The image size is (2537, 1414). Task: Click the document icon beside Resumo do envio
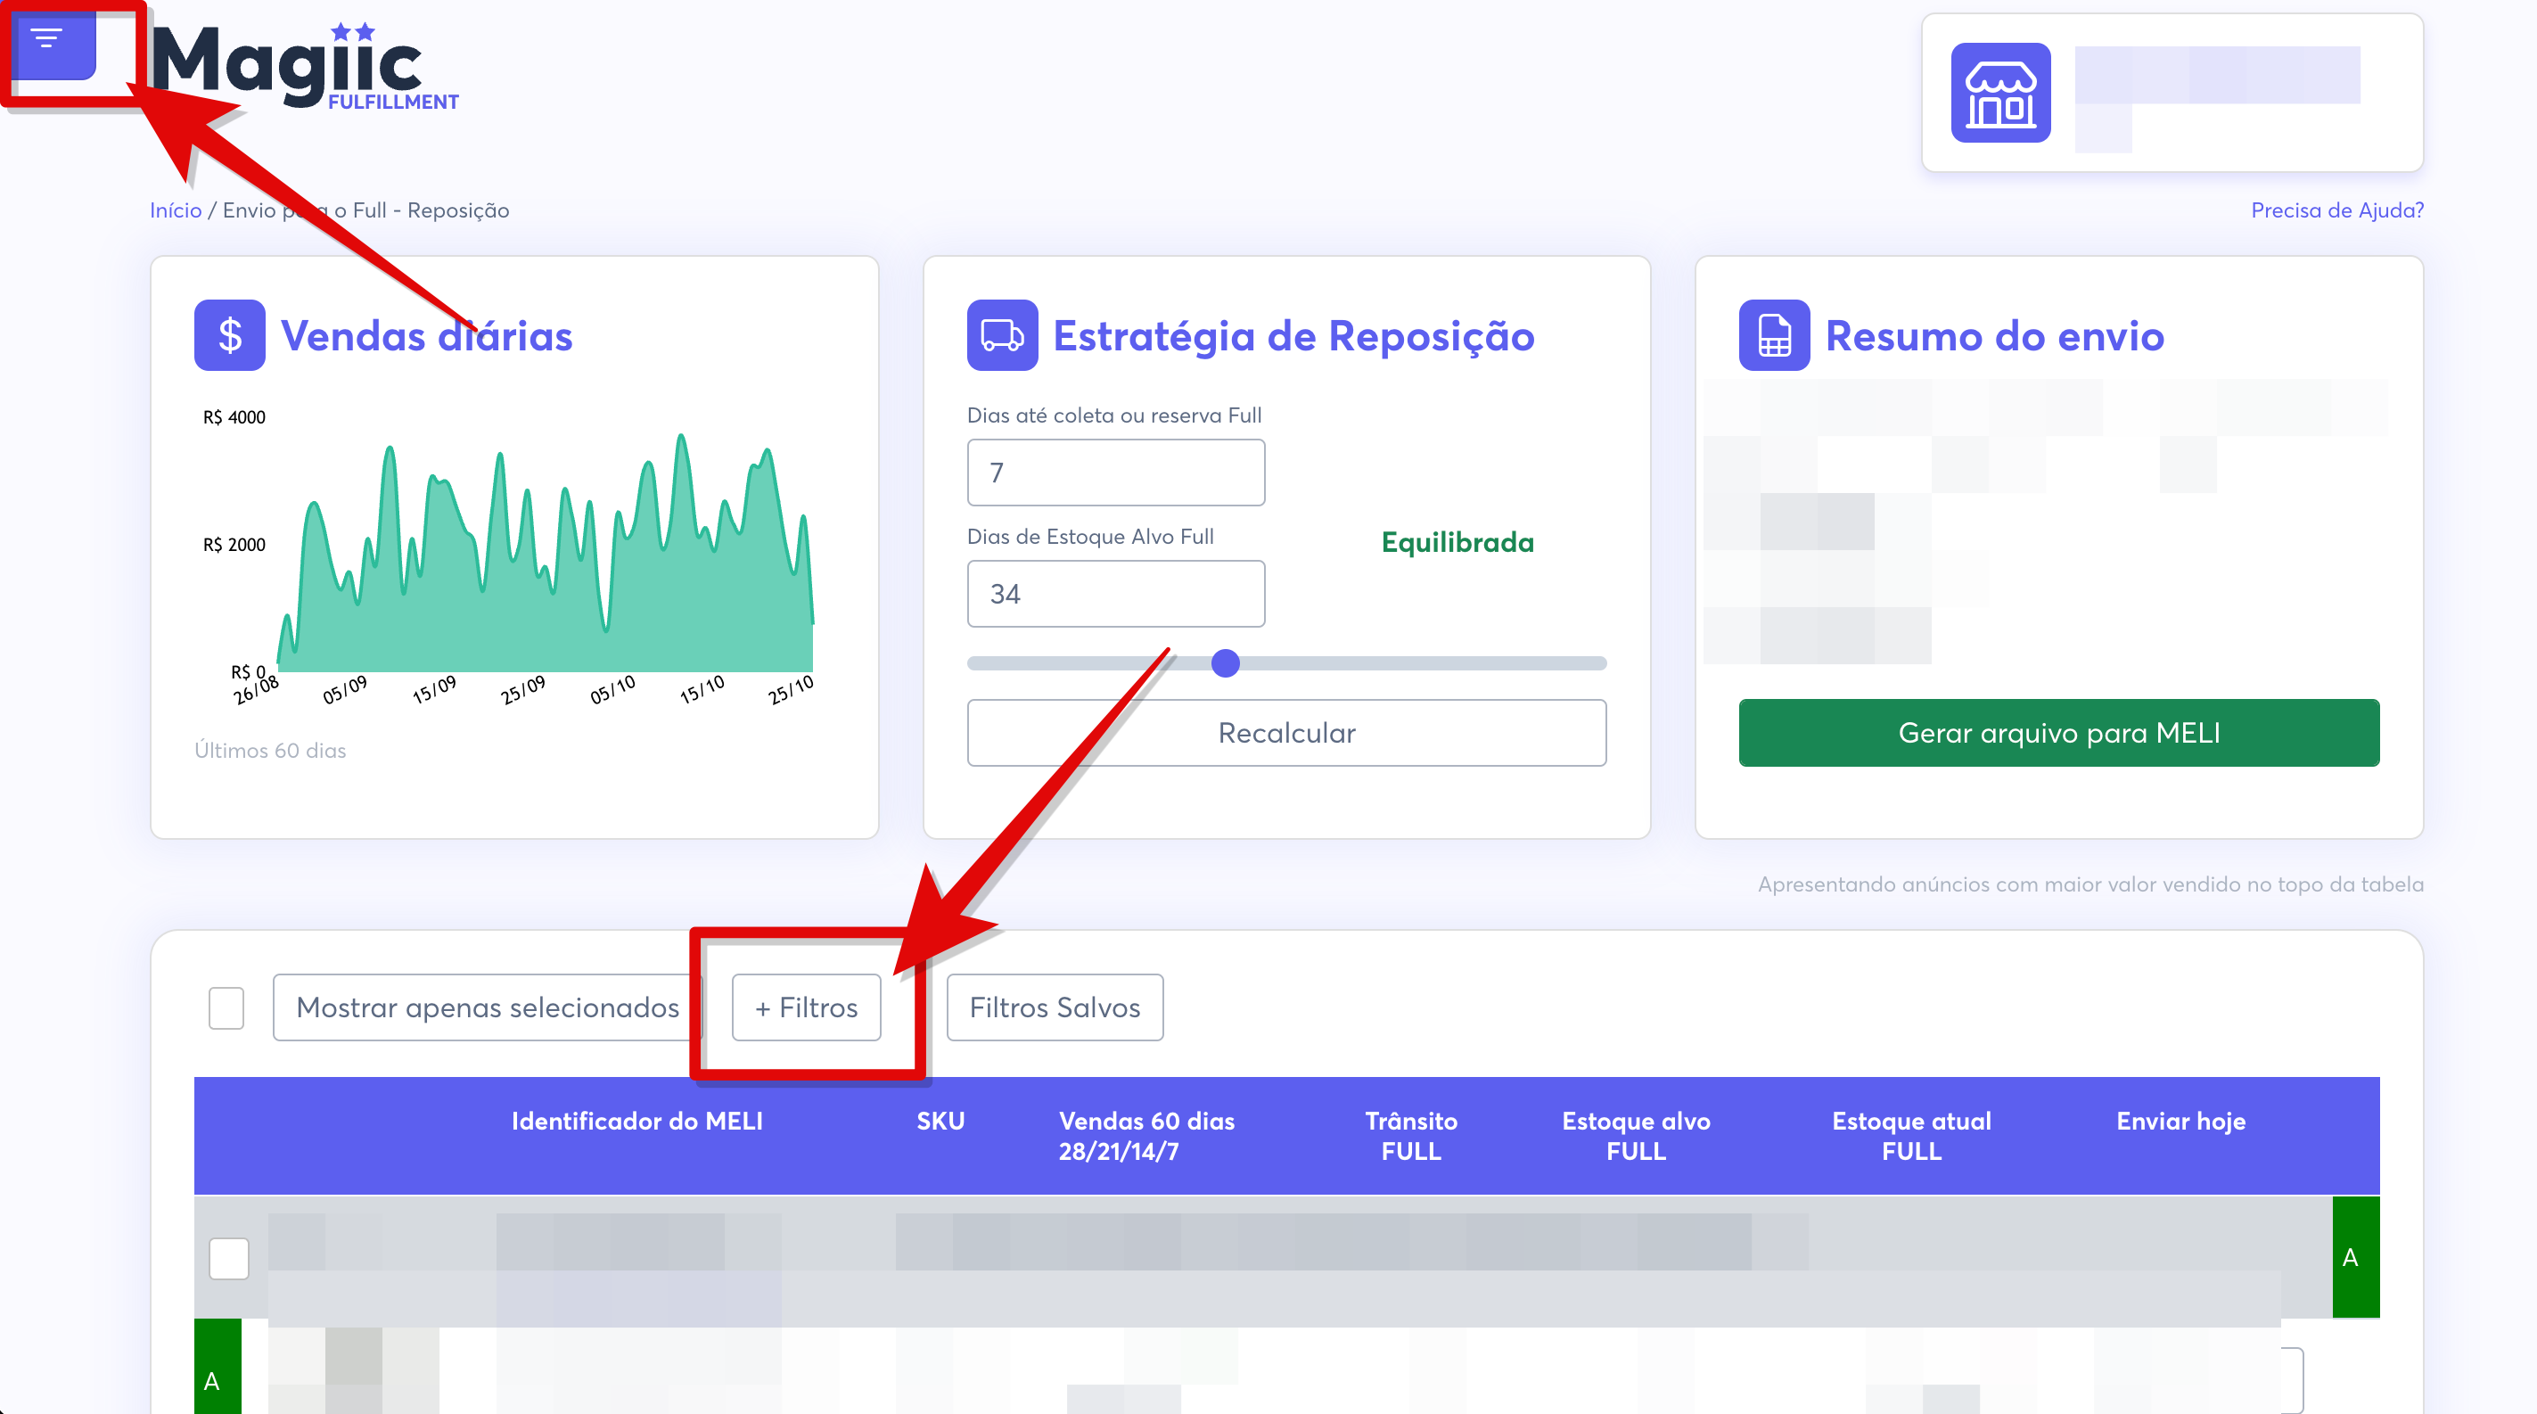[x=1774, y=335]
